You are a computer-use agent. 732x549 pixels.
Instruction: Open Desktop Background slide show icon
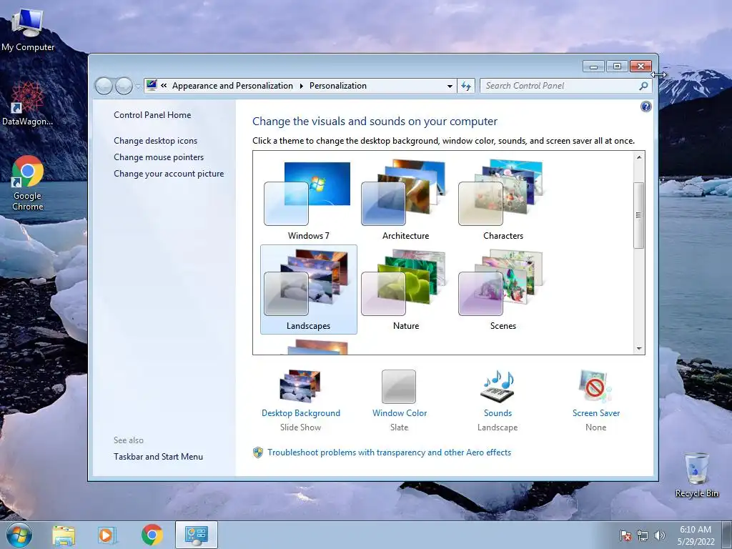[300, 386]
